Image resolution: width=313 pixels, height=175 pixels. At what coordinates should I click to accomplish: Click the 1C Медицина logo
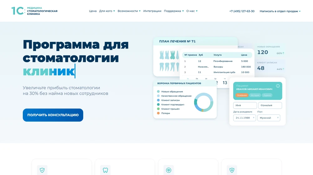[34, 11]
